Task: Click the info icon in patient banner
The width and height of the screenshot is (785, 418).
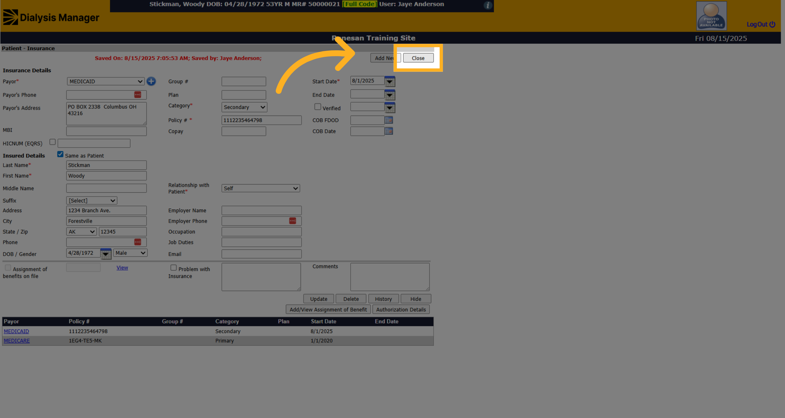Action: (x=488, y=5)
